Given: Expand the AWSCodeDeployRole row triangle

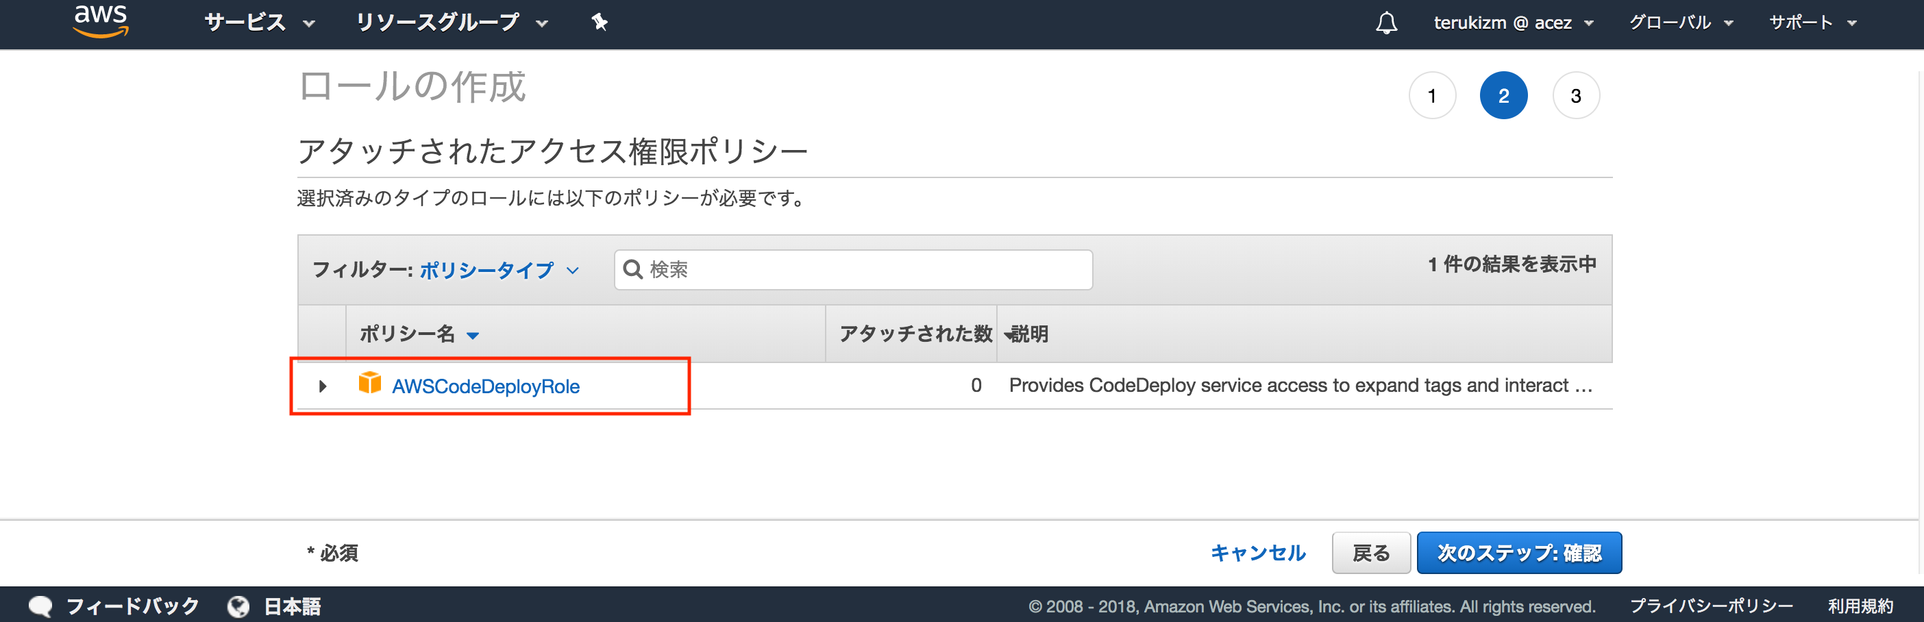Looking at the screenshot, I should [x=323, y=386].
